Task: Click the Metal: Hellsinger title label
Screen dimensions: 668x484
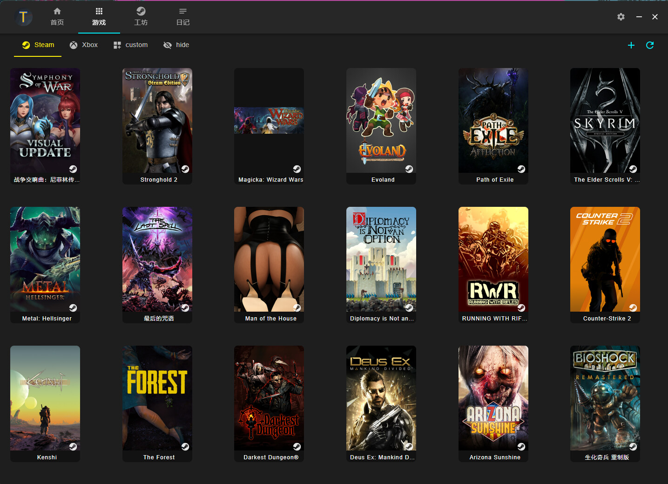Action: tap(45, 318)
